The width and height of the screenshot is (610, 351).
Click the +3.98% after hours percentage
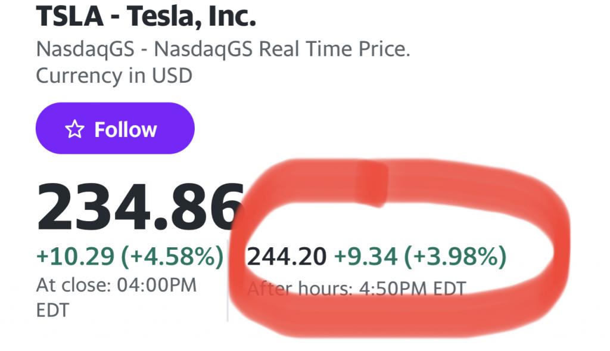pyautogui.click(x=456, y=257)
